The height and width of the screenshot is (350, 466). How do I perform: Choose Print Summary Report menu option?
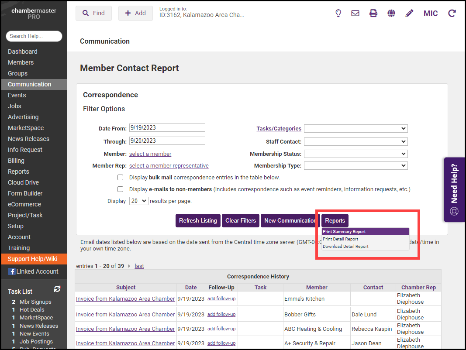[344, 232]
